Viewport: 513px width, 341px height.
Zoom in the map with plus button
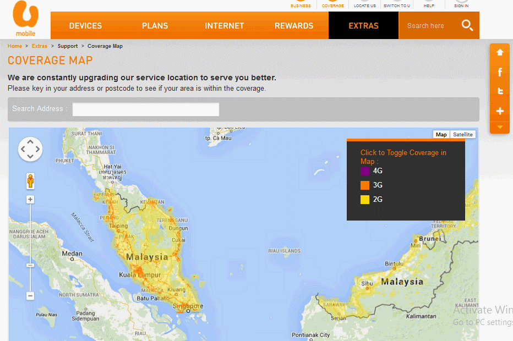[30, 199]
